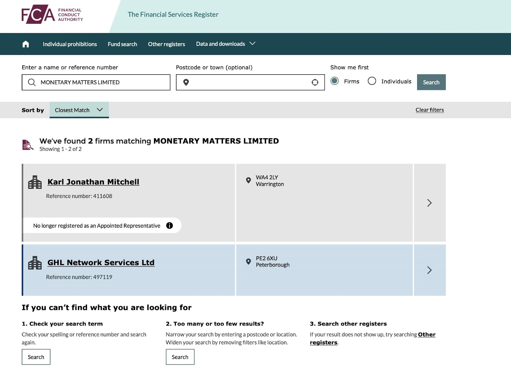Click the location pin next to PE2 6XU
Image resolution: width=511 pixels, height=374 pixels.
tap(248, 261)
